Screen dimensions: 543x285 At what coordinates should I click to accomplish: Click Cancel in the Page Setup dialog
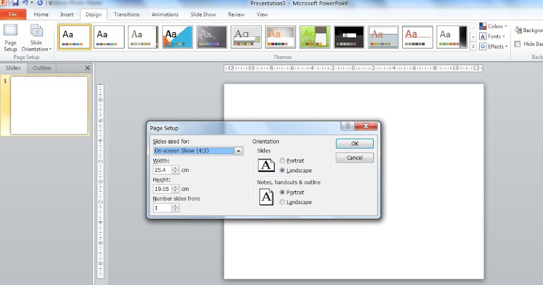pos(354,157)
